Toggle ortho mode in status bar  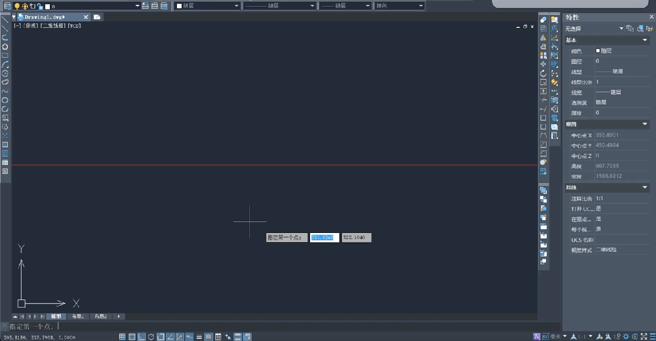(142, 337)
